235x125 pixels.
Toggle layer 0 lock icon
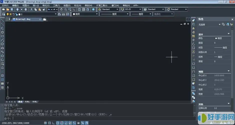coord(17,14)
